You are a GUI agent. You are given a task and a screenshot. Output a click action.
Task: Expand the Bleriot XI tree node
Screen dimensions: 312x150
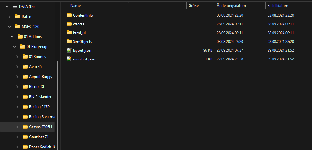(17, 87)
